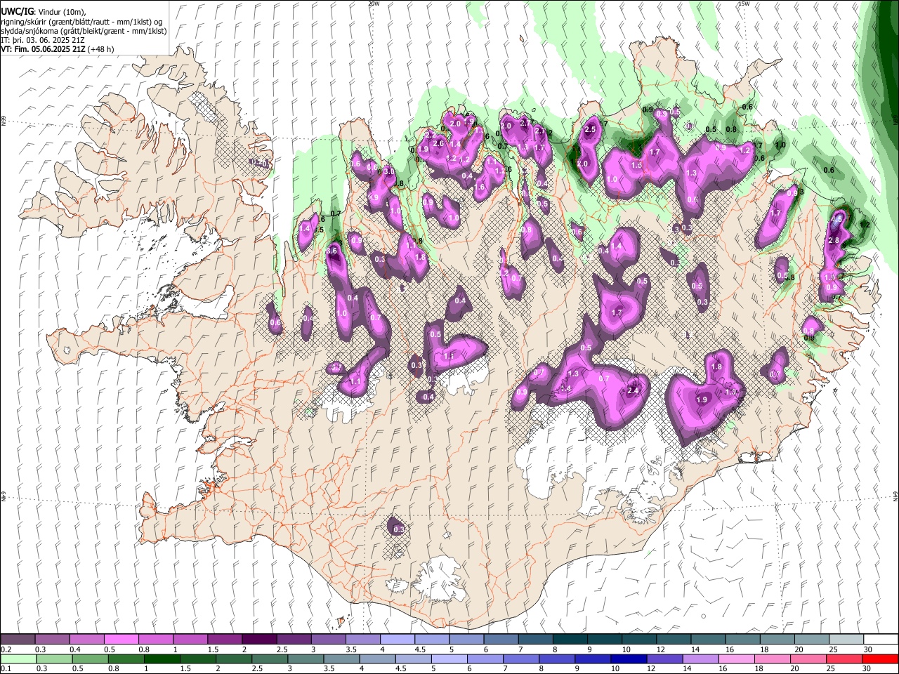This screenshot has width=899, height=674.
Task: Select the "IT: þri. 03. 06. 2025 21Z" line
Action: click(x=43, y=40)
